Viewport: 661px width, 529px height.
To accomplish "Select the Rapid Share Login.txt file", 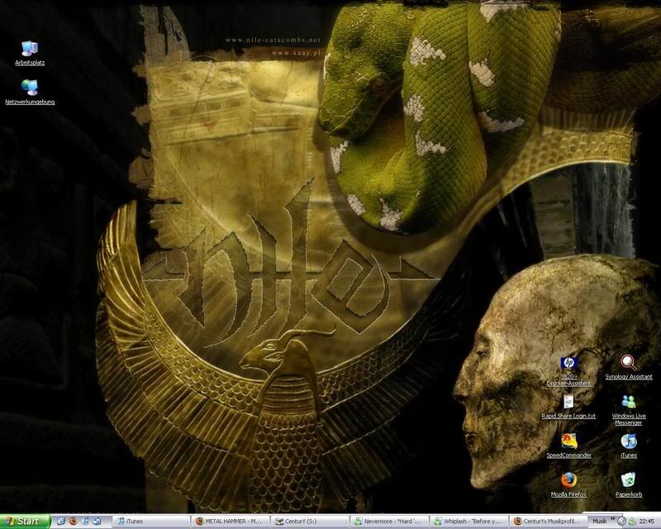I will (x=568, y=407).
